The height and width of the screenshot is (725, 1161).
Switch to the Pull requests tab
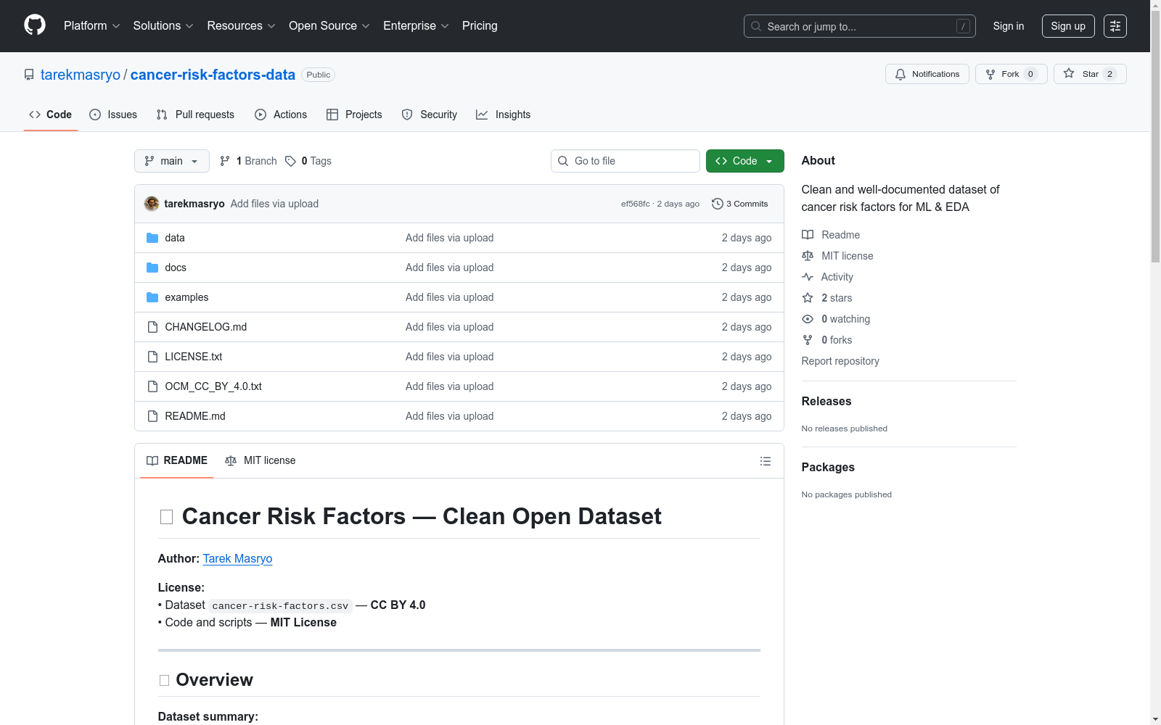tap(195, 115)
